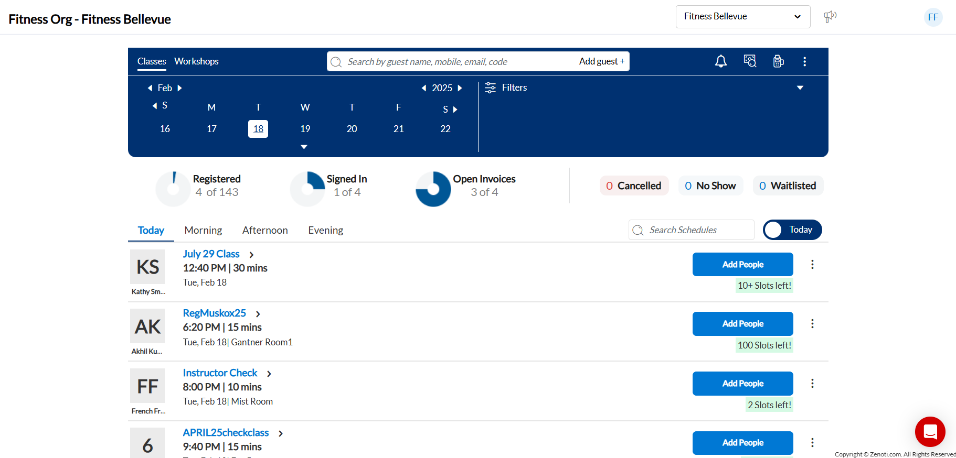The image size is (956, 458).
Task: Click chevron next to July 29 Class
Action: click(252, 255)
